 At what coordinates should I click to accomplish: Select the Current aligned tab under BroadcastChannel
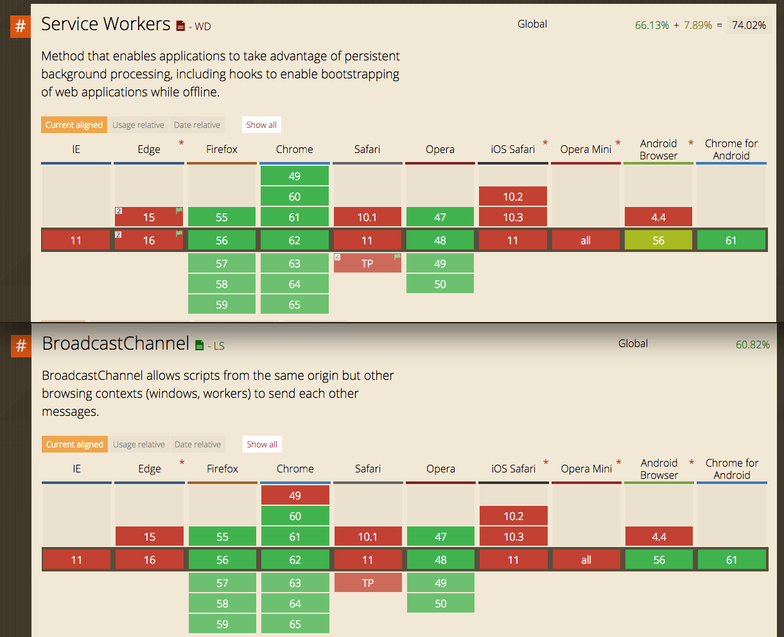coord(74,444)
